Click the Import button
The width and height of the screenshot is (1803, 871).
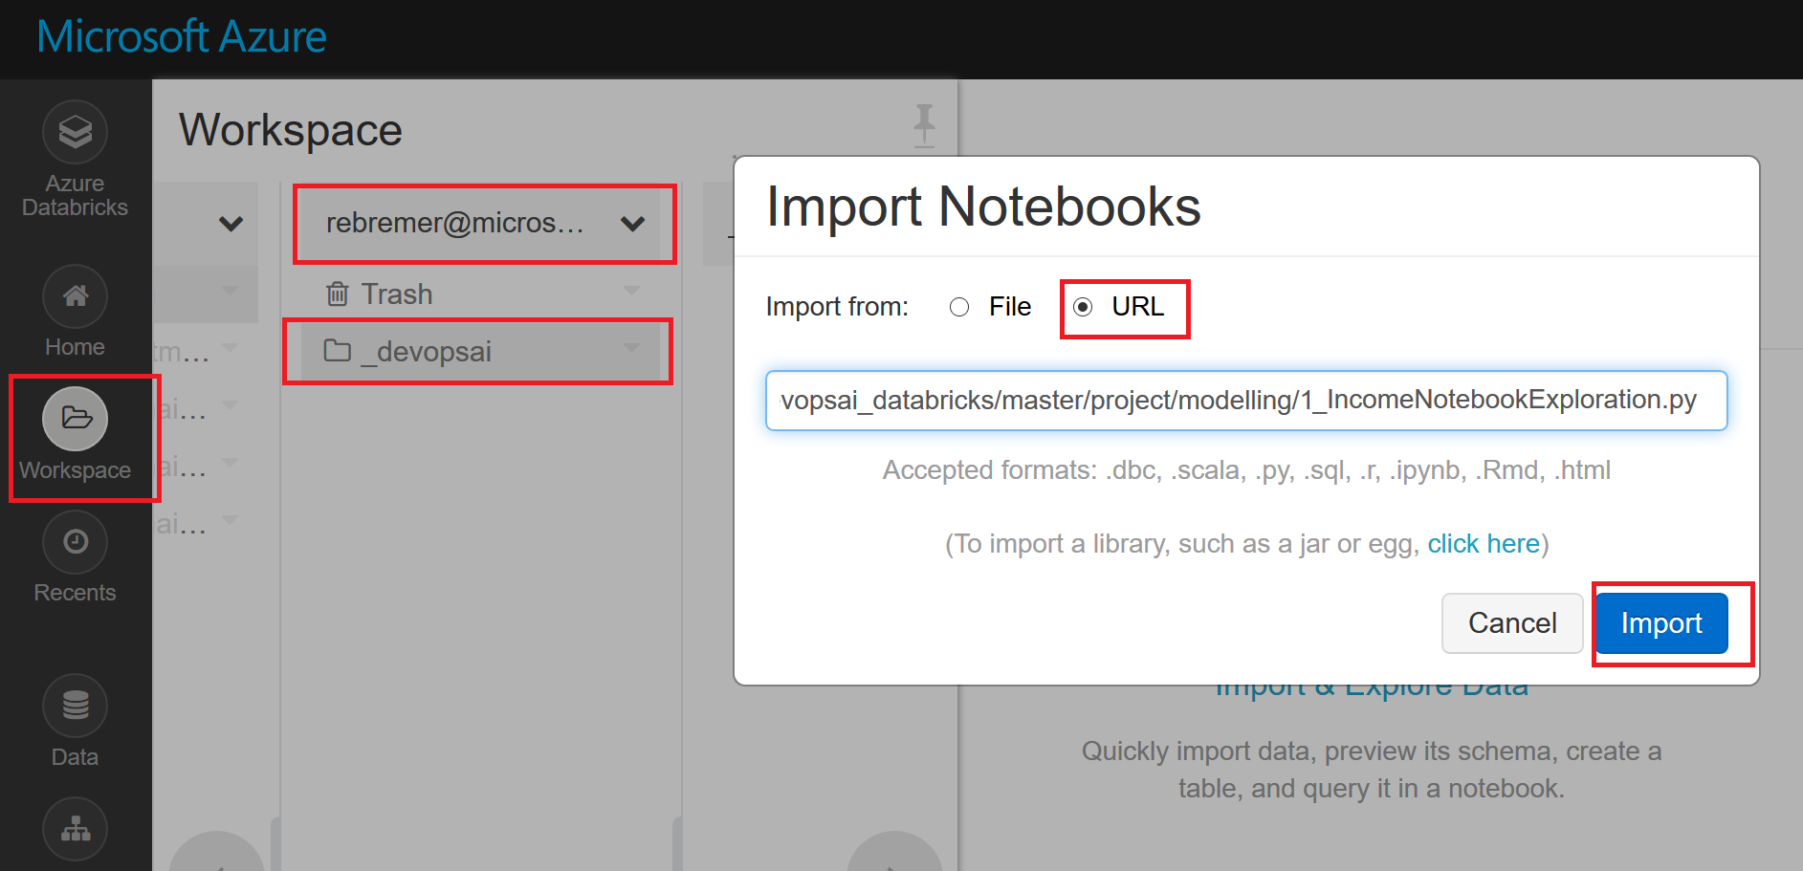click(x=1661, y=623)
